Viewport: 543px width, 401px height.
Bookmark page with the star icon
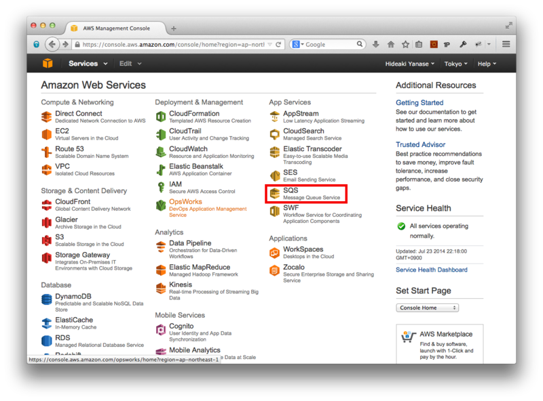coord(405,44)
